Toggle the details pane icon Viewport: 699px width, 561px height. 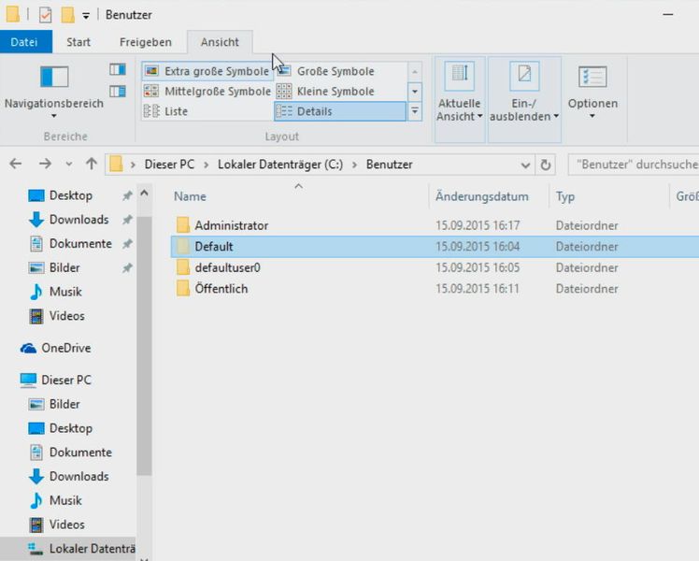tap(117, 91)
